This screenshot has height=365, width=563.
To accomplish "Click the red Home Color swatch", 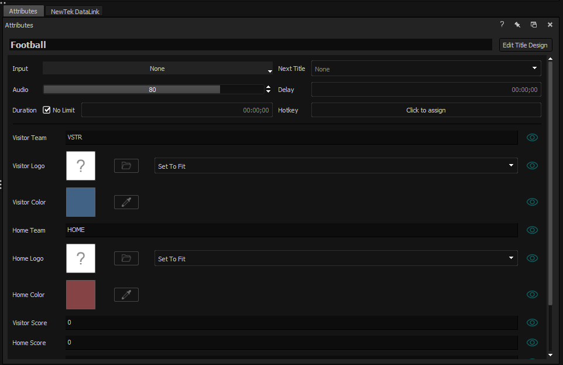I will click(x=81, y=295).
